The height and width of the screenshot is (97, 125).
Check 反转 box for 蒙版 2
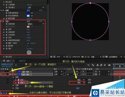pos(86,82)
